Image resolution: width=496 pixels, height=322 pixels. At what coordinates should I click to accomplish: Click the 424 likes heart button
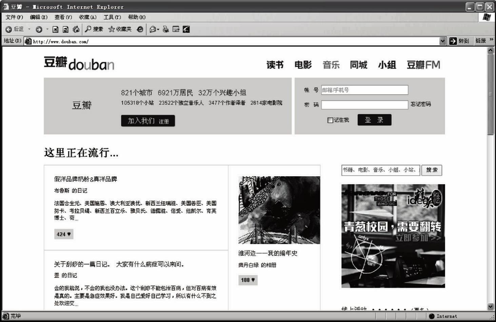click(64, 234)
